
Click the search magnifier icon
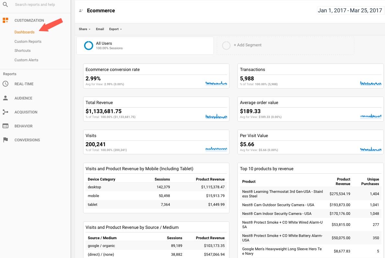coord(5,5)
